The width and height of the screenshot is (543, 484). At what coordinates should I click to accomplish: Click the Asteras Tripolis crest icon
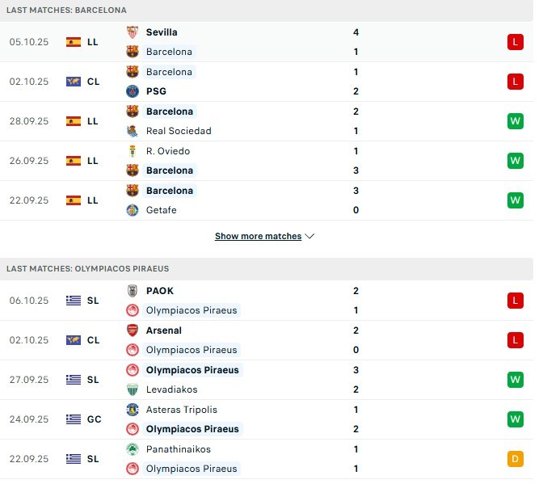click(133, 410)
